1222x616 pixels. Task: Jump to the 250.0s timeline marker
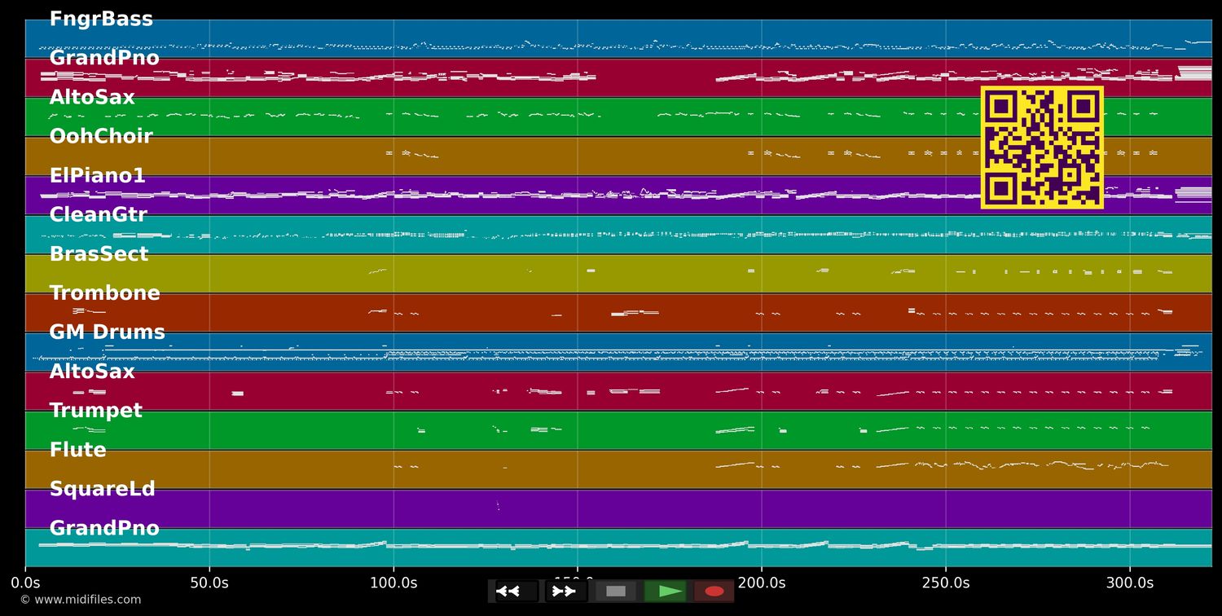point(945,583)
